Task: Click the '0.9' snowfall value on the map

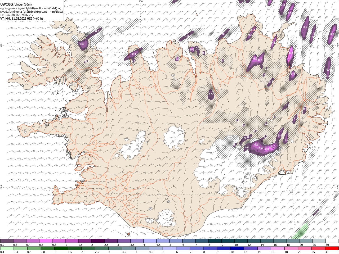Action: tap(291, 53)
